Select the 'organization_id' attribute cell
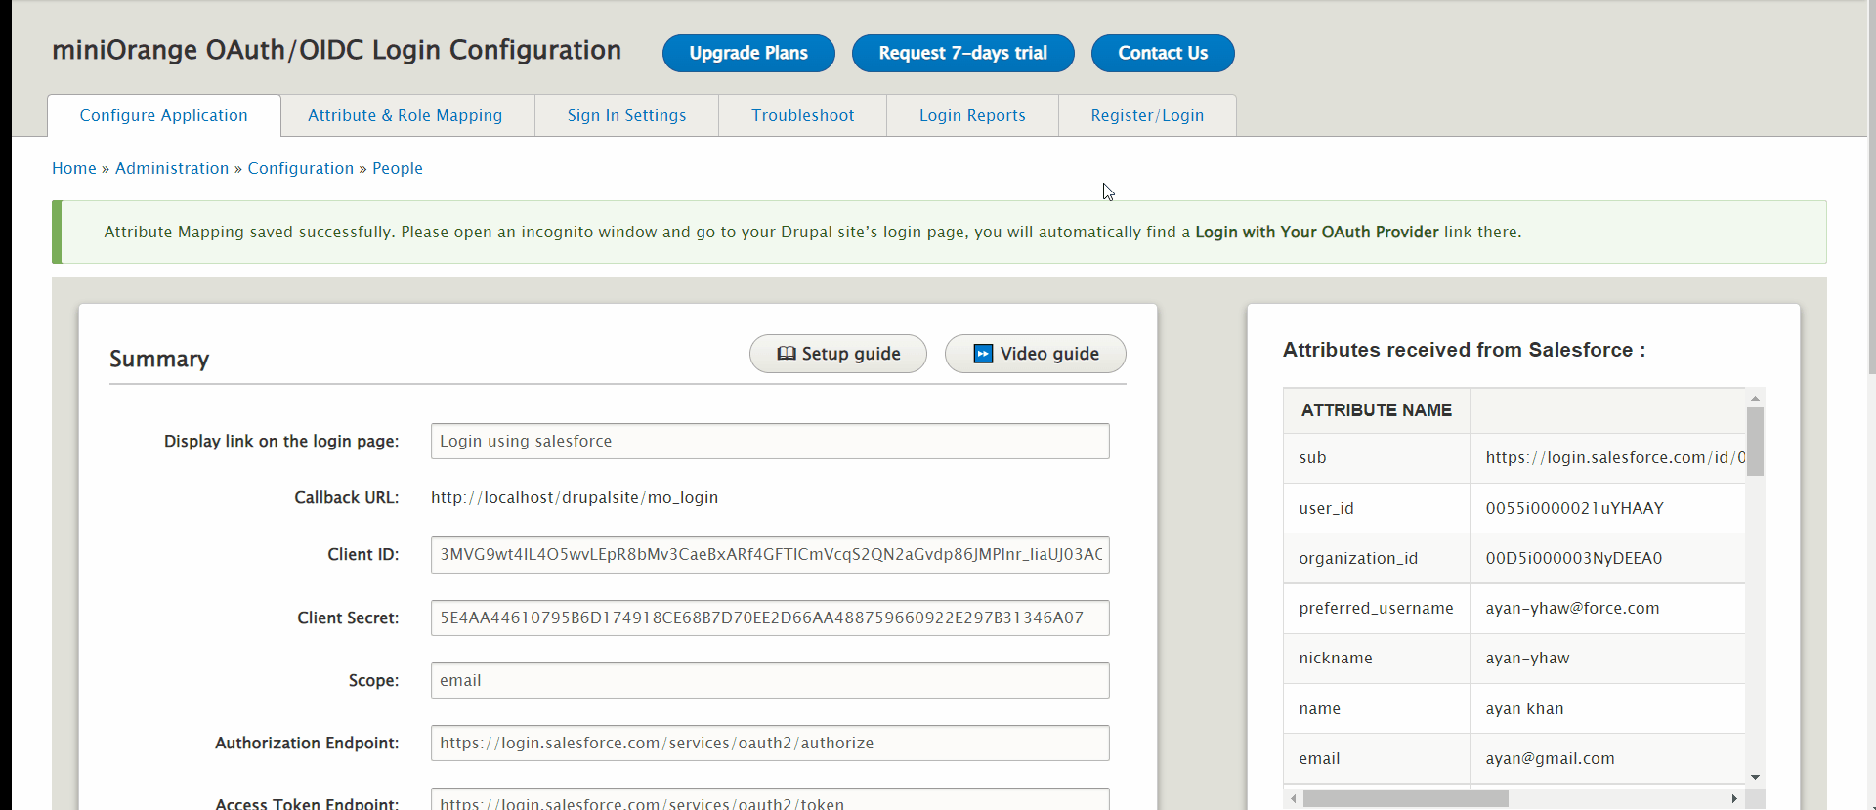 point(1377,558)
